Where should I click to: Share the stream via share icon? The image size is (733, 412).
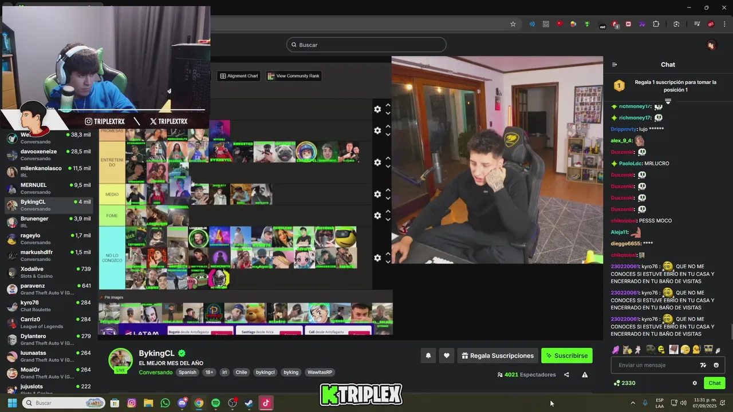coord(566,375)
